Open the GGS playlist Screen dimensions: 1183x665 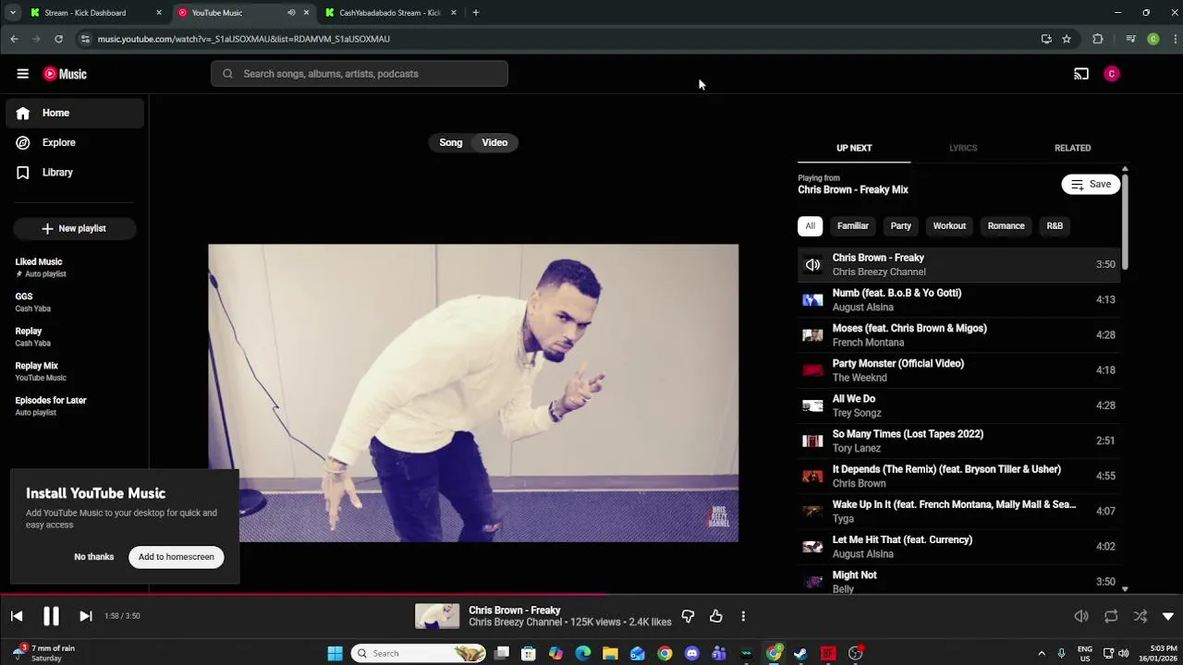point(75,302)
